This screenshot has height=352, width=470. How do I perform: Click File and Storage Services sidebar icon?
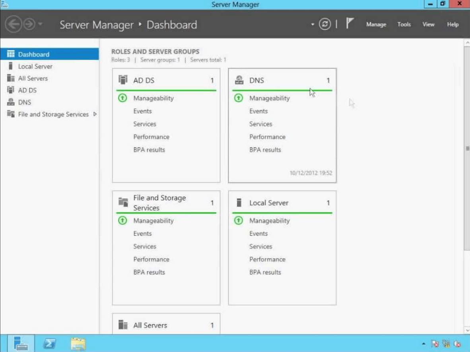coord(11,114)
